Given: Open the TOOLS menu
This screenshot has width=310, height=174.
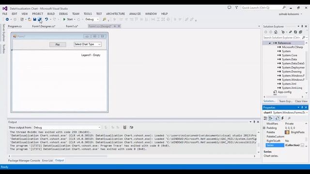Looking at the screenshot, I should pyautogui.click(x=88, y=14).
